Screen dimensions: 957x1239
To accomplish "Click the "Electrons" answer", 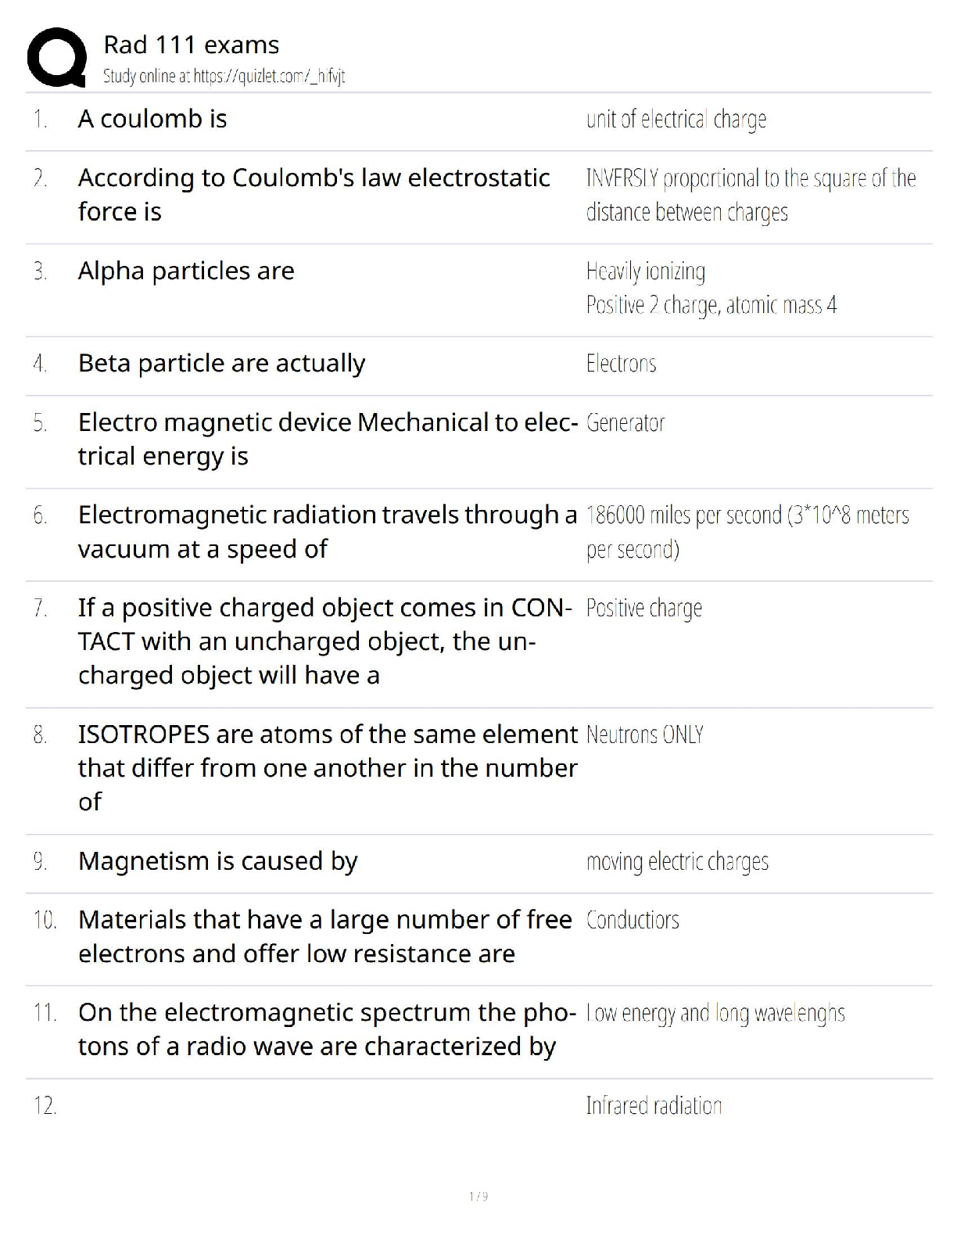I will (x=621, y=364).
